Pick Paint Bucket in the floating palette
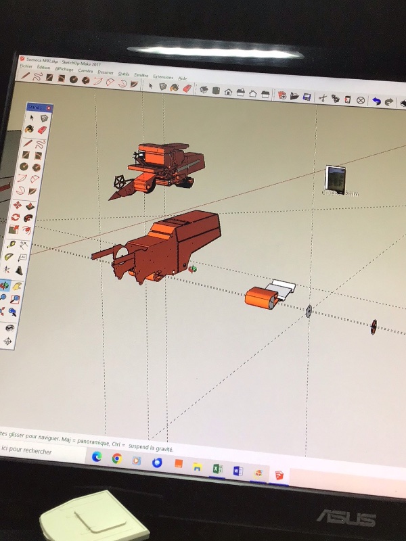 (29, 129)
